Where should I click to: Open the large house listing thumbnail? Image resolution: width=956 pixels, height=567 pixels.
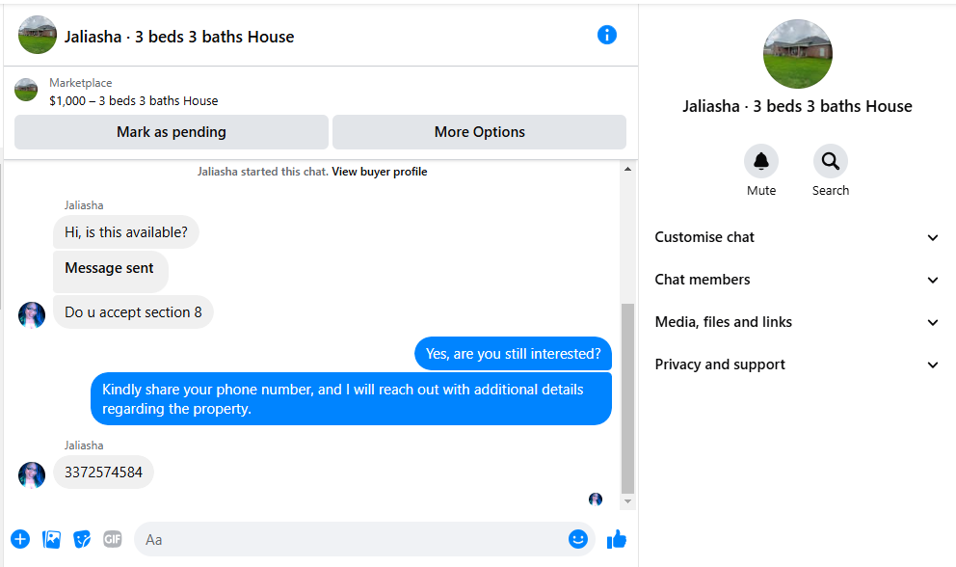[x=798, y=54]
